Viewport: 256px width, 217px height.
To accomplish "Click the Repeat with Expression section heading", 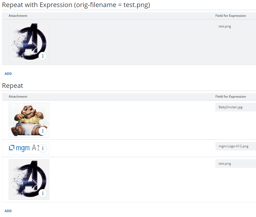I will (76, 5).
